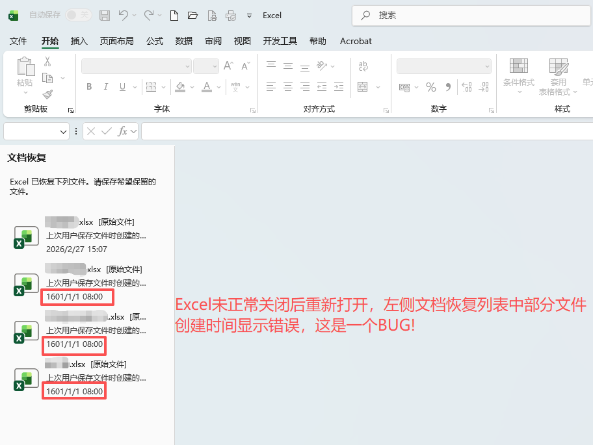Click Increase Indent icon
The width and height of the screenshot is (593, 445).
point(339,87)
